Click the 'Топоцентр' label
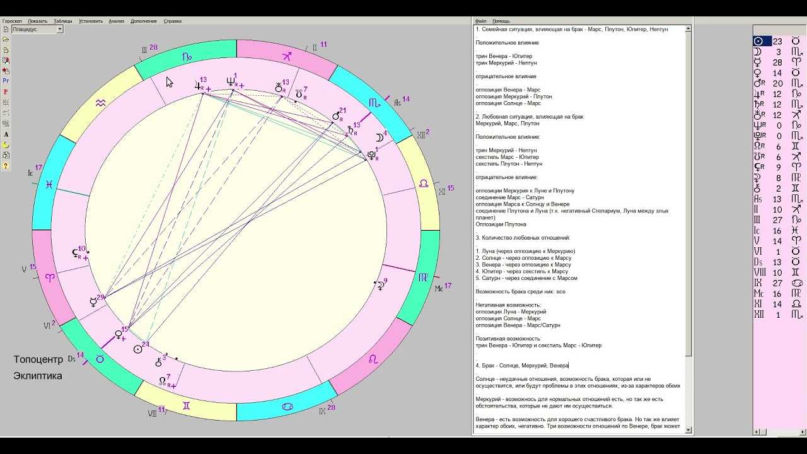This screenshot has width=807, height=454. click(38, 360)
